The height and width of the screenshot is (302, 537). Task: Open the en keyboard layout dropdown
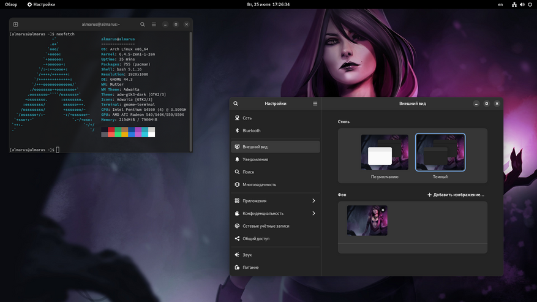[x=500, y=4]
